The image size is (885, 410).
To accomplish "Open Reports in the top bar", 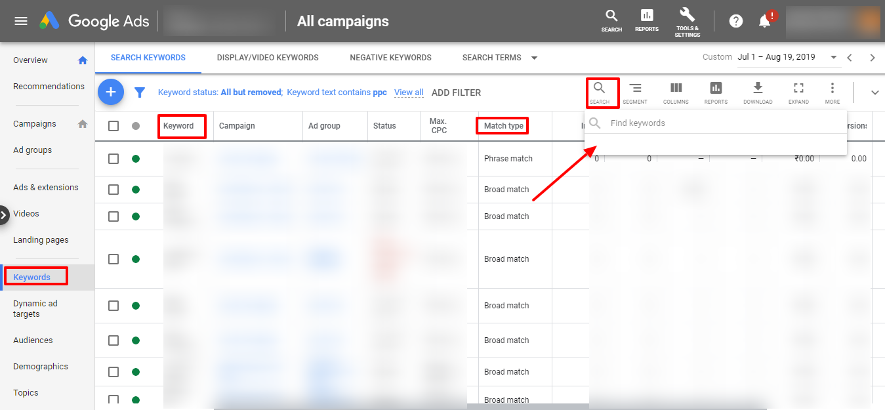I will coord(647,20).
